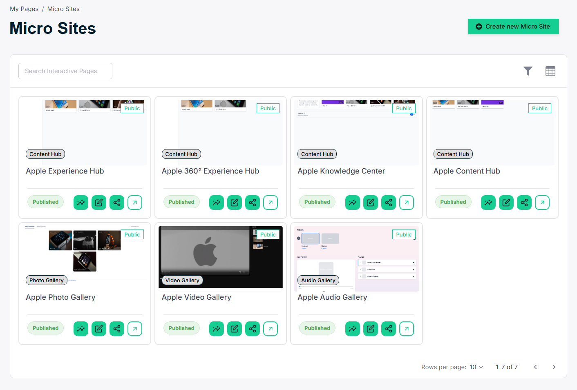The height and width of the screenshot is (390, 577).
Task: Click Create new Micro Site button
Action: 514,27
